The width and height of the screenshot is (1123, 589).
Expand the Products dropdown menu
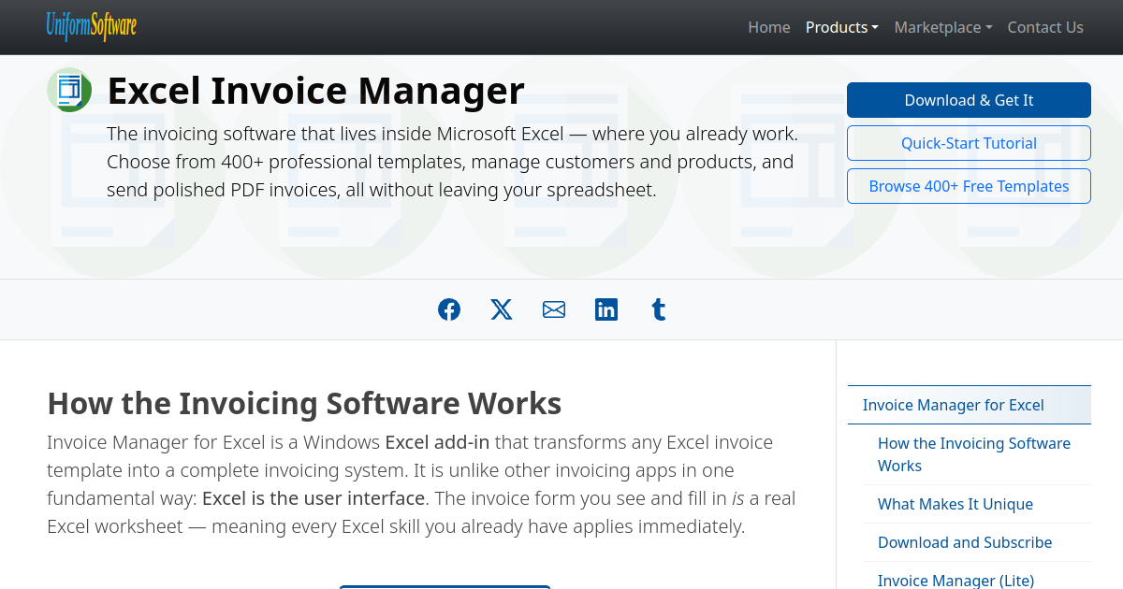(842, 27)
